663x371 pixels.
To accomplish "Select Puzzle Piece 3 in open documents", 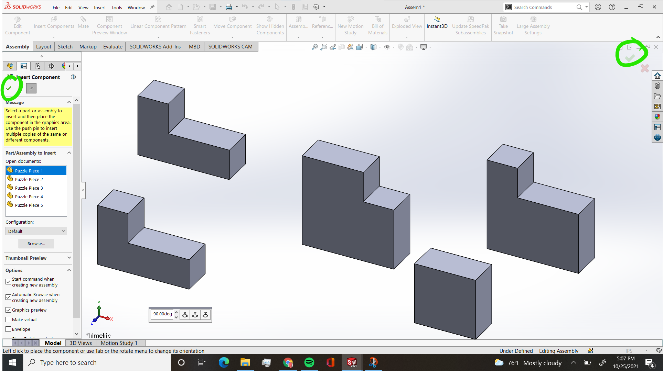I will (29, 188).
